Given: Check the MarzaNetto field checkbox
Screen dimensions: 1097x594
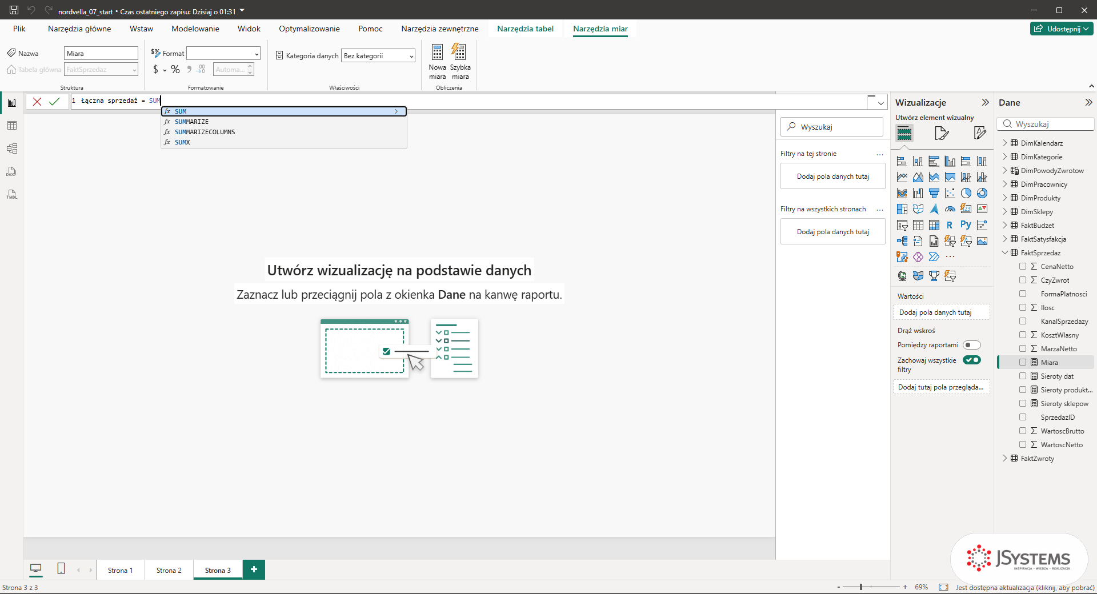Looking at the screenshot, I should pos(1023,349).
